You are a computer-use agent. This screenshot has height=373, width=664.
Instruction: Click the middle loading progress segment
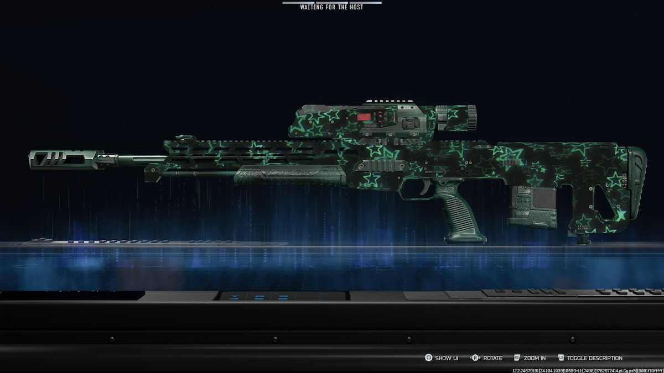[x=331, y=4]
